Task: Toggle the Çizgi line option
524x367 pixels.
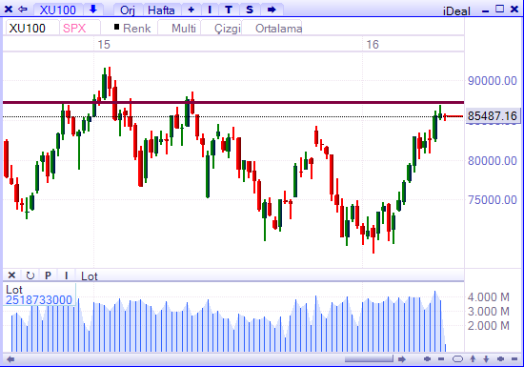Action: pyautogui.click(x=228, y=28)
